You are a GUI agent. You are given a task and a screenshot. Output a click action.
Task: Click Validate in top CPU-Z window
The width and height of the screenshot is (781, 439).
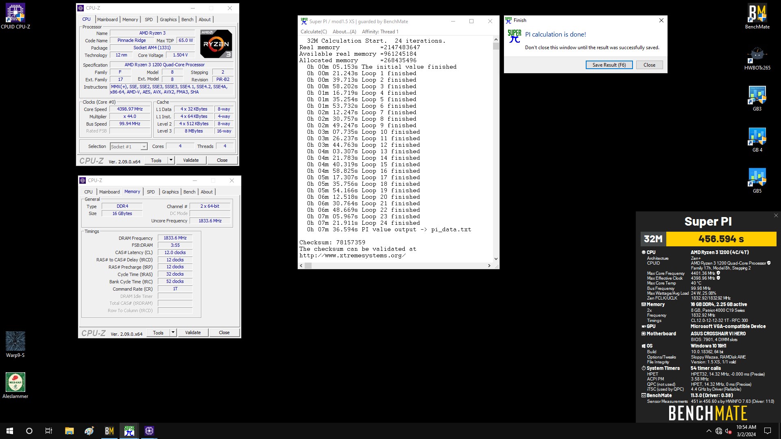191,160
